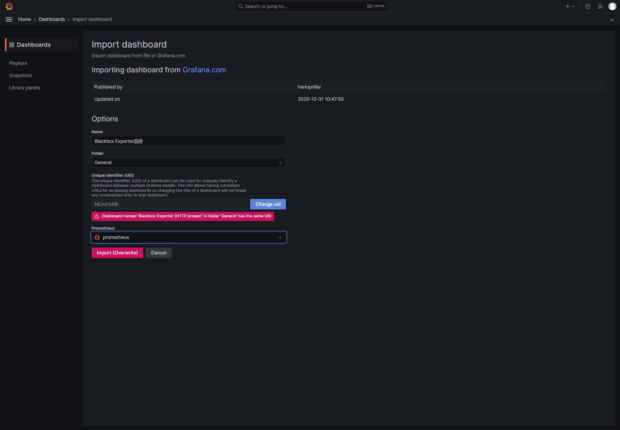Viewport: 620px width, 430px height.
Task: Click the keyboard shortcut ctrl+k hint
Action: [x=376, y=6]
